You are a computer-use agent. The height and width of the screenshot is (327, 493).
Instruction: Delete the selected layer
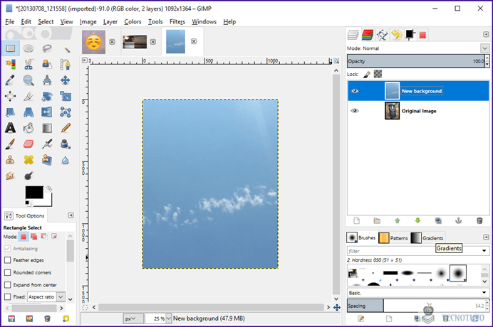tap(479, 221)
